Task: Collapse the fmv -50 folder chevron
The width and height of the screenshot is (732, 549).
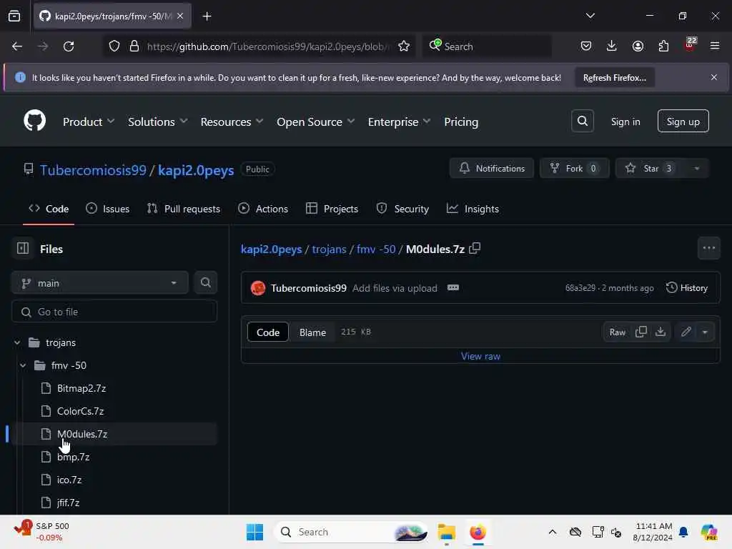Action: point(23,365)
